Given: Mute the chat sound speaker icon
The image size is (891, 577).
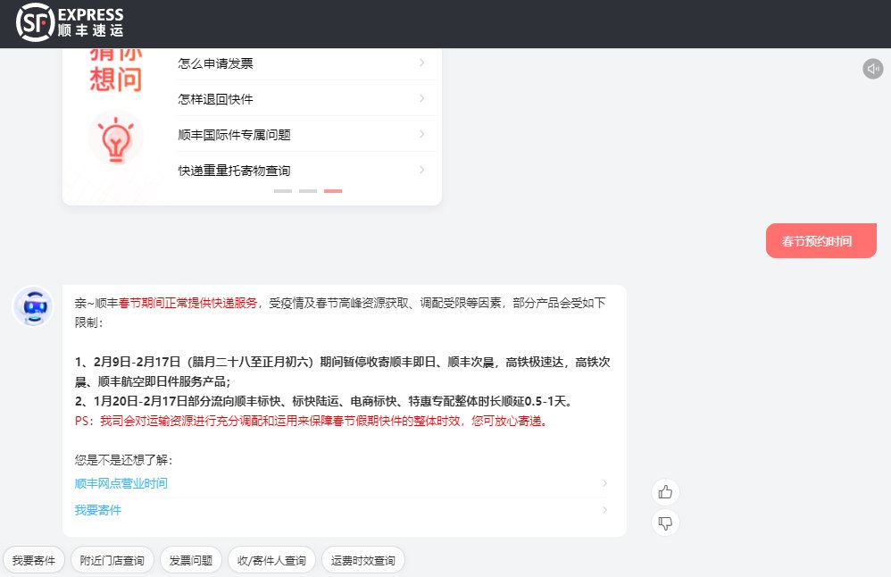Looking at the screenshot, I should point(873,69).
